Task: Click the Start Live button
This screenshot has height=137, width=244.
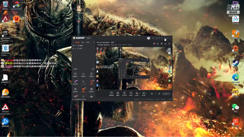Action: tap(166, 94)
